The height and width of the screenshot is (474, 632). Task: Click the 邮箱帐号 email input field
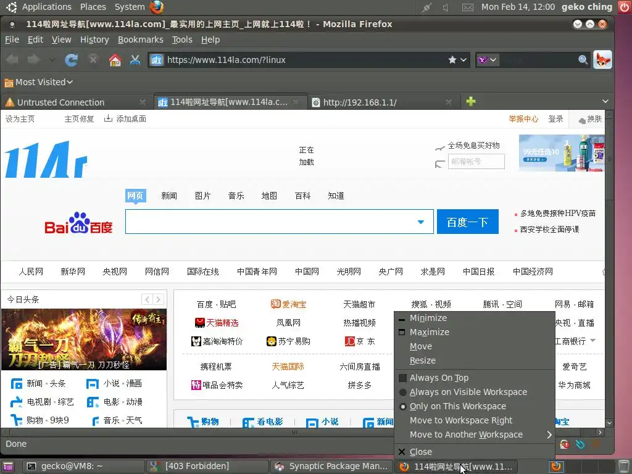[x=476, y=161]
